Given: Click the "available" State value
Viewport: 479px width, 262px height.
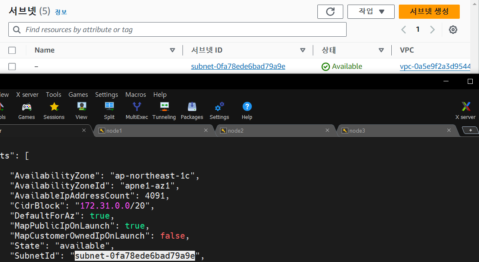Looking at the screenshot, I should point(83,246).
